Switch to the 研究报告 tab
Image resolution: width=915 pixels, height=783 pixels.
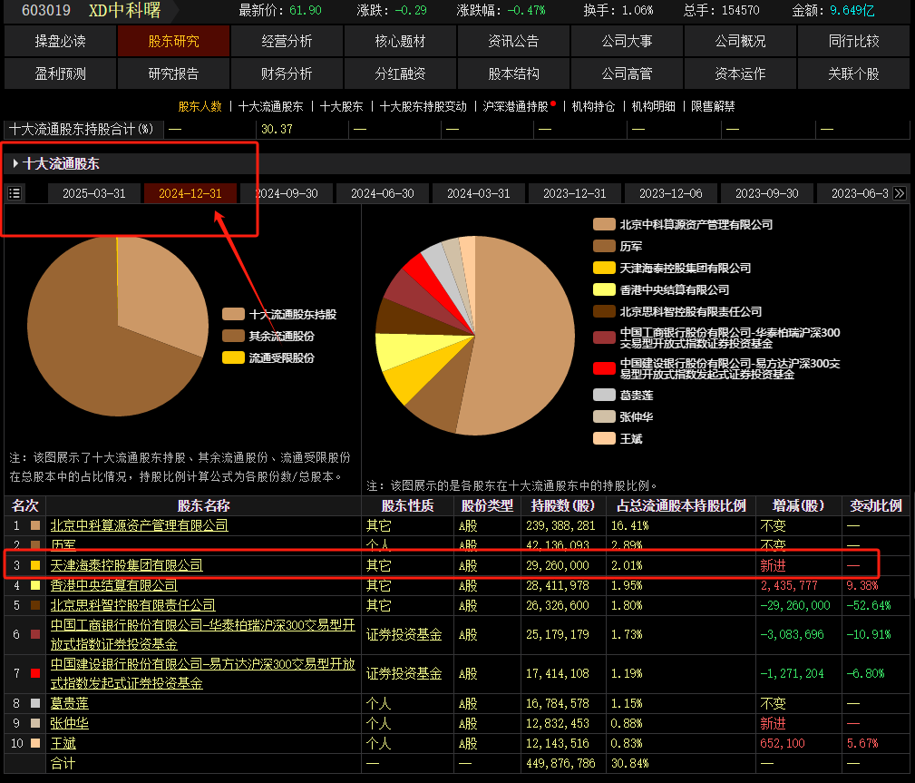173,74
